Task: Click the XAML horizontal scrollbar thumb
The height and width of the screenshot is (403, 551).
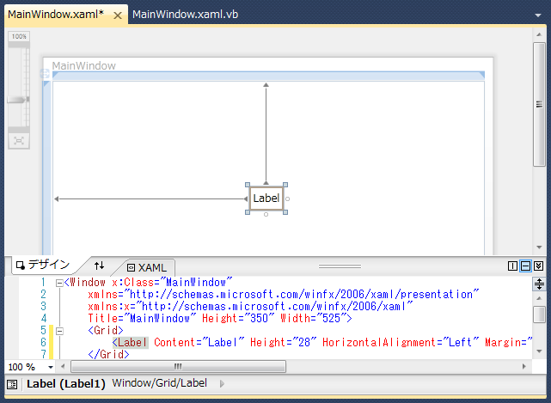Action: click(x=179, y=366)
